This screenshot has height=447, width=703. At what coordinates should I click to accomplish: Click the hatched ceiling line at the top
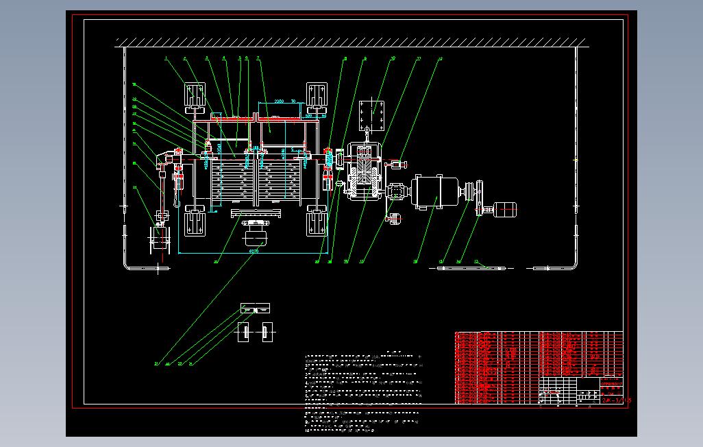351,43
